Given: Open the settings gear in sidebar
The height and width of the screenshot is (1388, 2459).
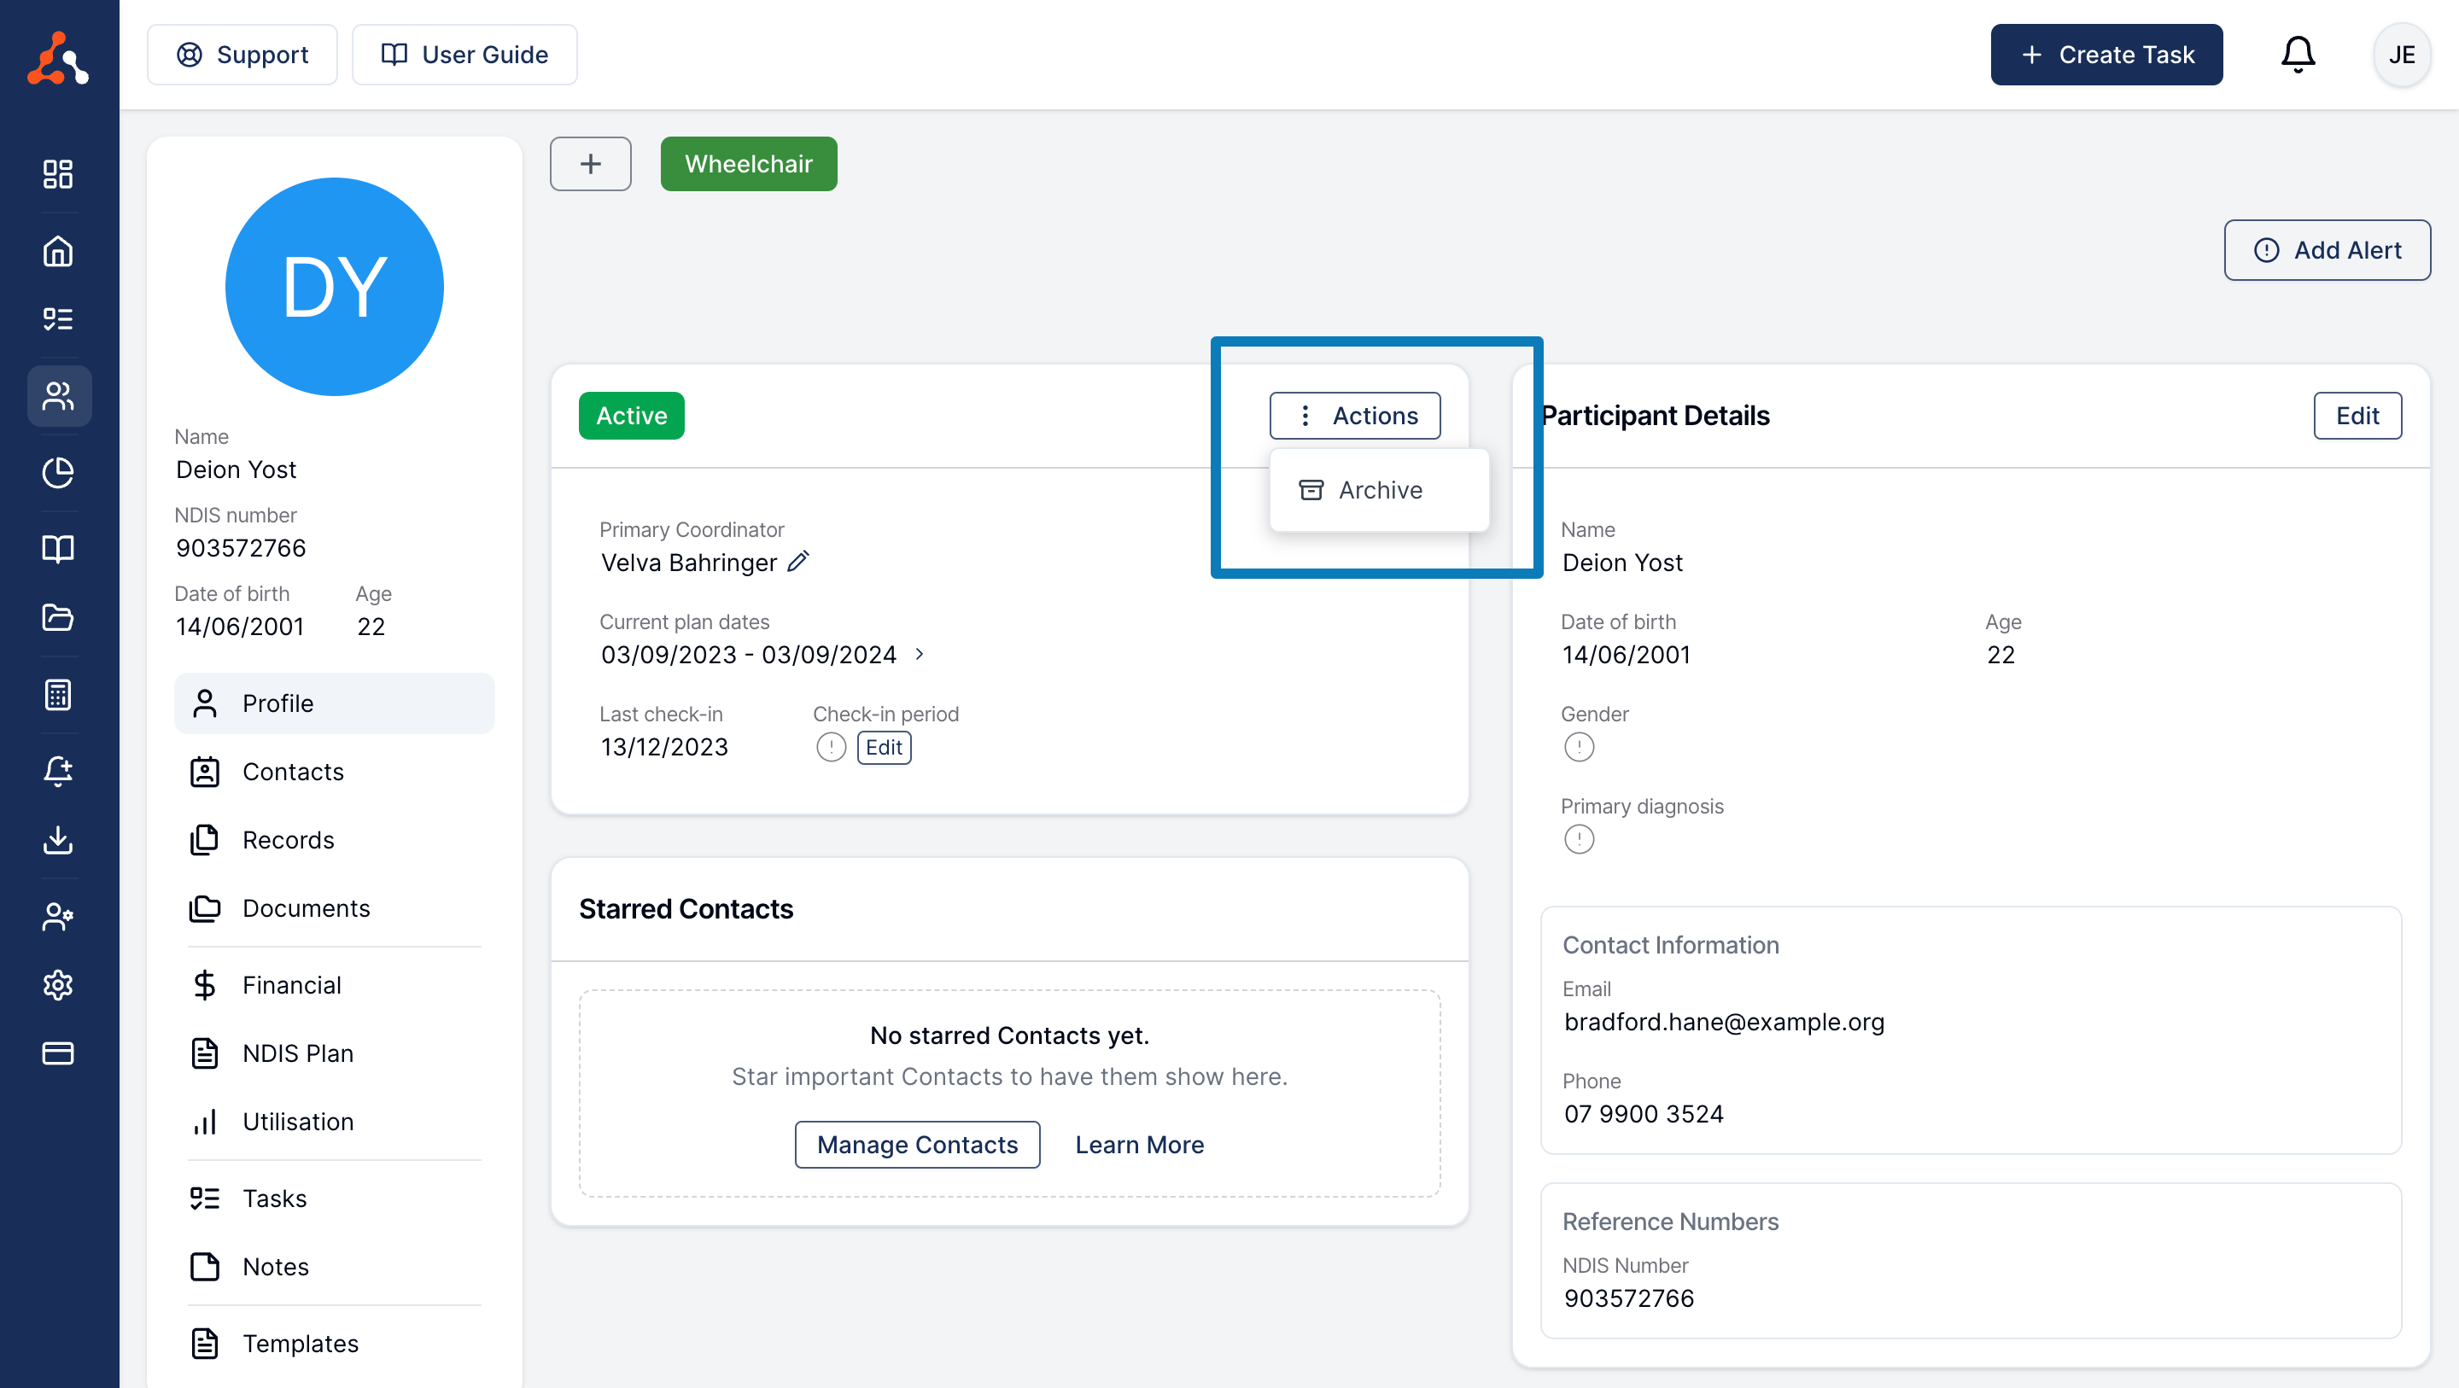Looking at the screenshot, I should [58, 984].
